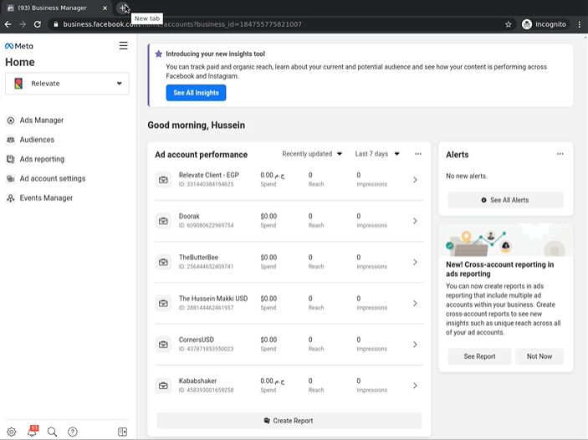
Task: Toggle the sidebar hamburger menu
Action: click(x=124, y=46)
